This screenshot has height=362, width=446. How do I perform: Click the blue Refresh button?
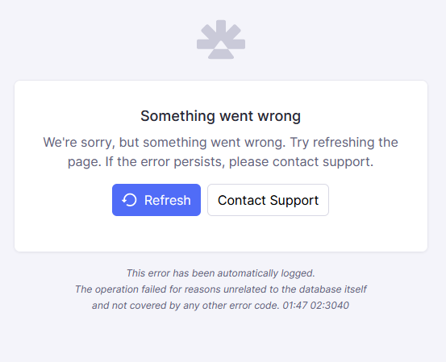156,200
